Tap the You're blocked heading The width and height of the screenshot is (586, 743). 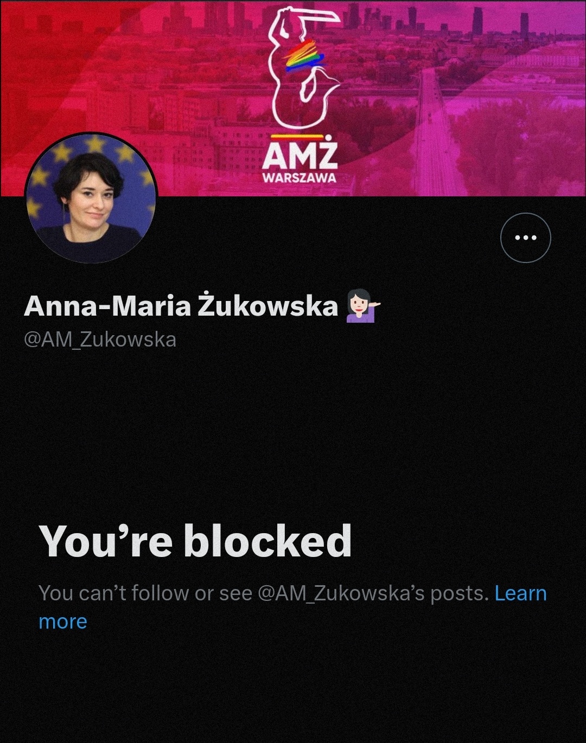coord(195,540)
